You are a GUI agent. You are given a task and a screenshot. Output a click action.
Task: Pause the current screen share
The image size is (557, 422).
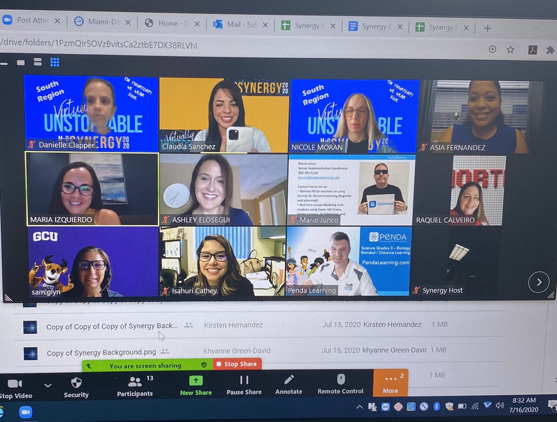[x=244, y=386]
